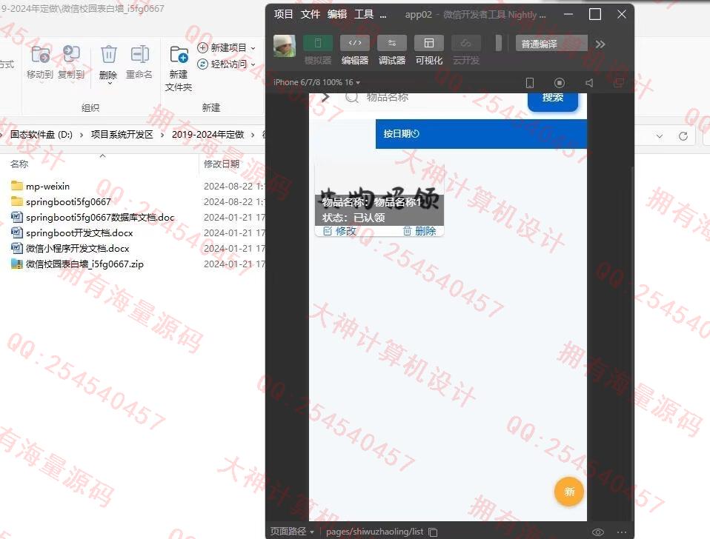Sort files by the 修改日期 column header
The image size is (710, 539).
(x=222, y=164)
